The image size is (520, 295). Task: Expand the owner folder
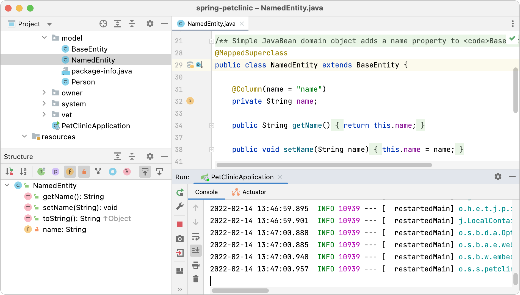44,93
